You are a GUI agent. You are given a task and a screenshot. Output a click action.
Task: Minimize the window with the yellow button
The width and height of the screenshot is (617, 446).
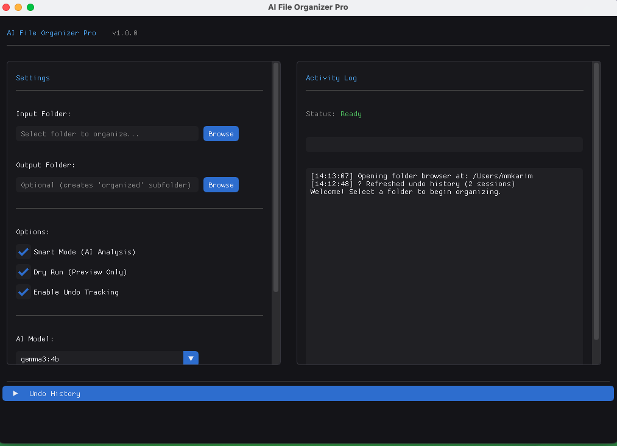pos(18,7)
